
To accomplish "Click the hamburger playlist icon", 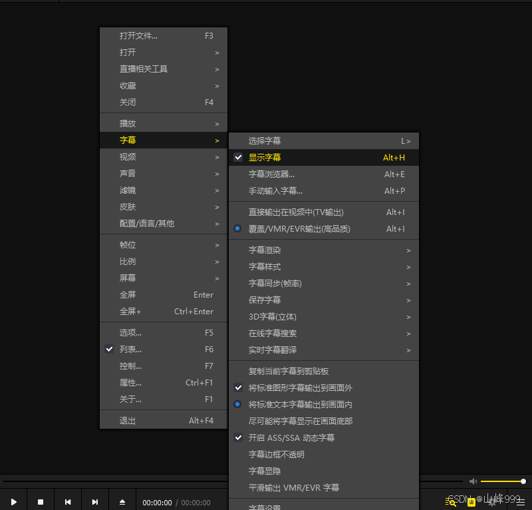I will (521, 502).
